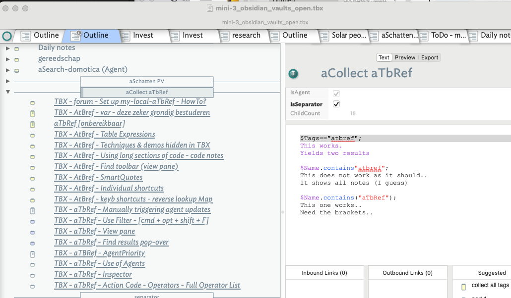This screenshot has height=298, width=511.
Task: Toggle the IsAgent checkbox
Action: pyautogui.click(x=336, y=93)
